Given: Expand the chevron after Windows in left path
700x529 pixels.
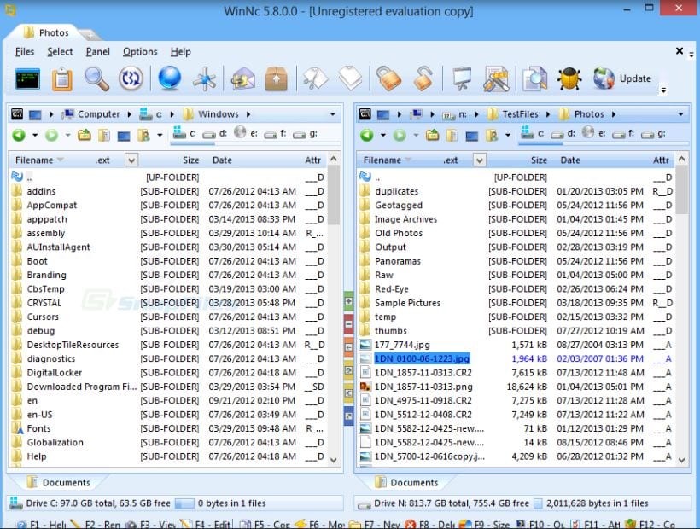Looking at the screenshot, I should 248,114.
